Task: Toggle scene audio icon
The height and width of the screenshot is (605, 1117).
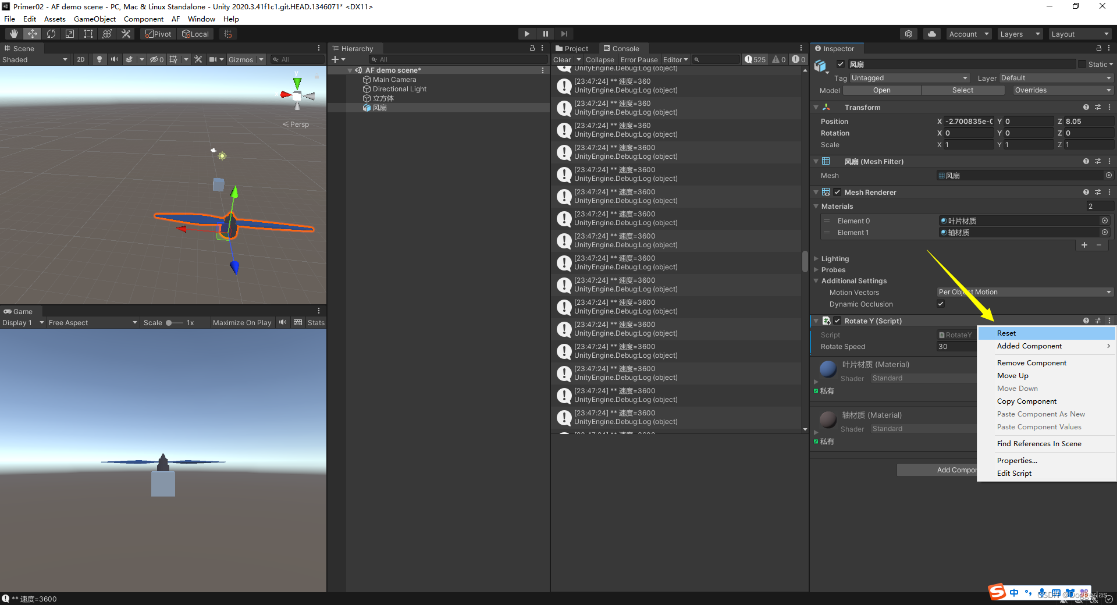Action: pyautogui.click(x=114, y=59)
